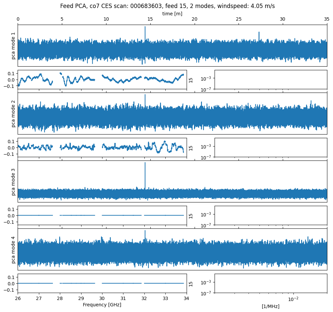Viewport: 333px width, 312px height.
Task: Select the 'pca mode 2' y-axis label
Action: pos(14,114)
